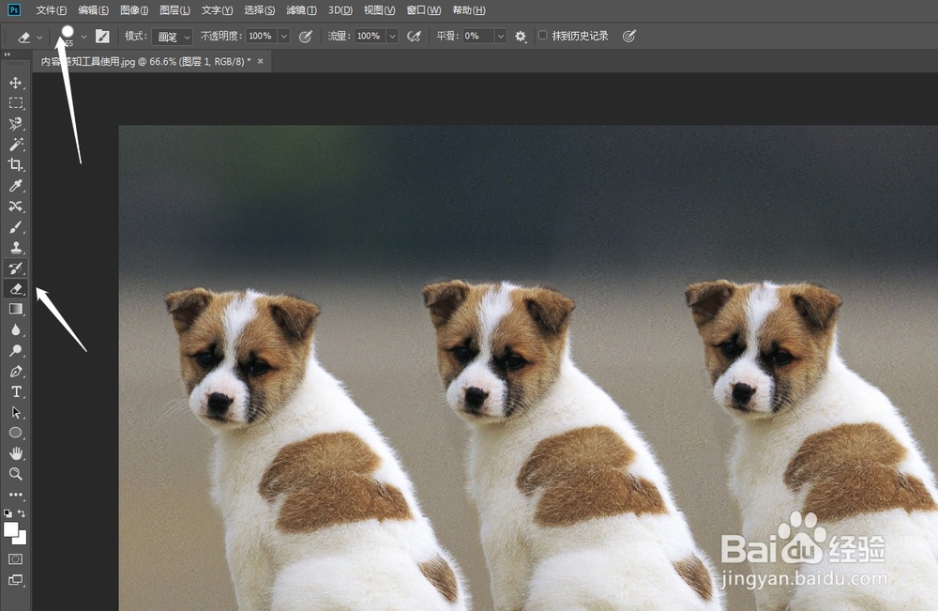Screen dimensions: 938x611
Task: Open the 文件 (File) menu
Action: [x=51, y=10]
